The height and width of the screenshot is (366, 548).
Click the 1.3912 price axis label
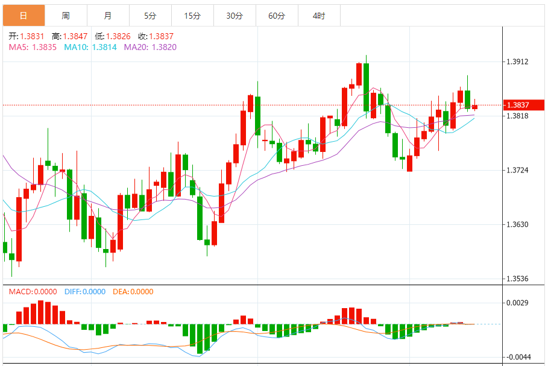(x=518, y=62)
